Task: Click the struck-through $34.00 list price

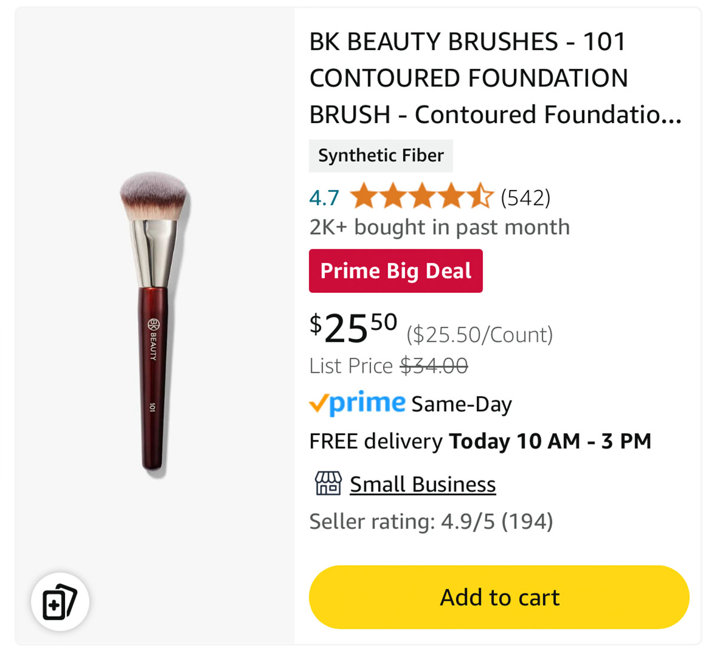Action: click(434, 365)
